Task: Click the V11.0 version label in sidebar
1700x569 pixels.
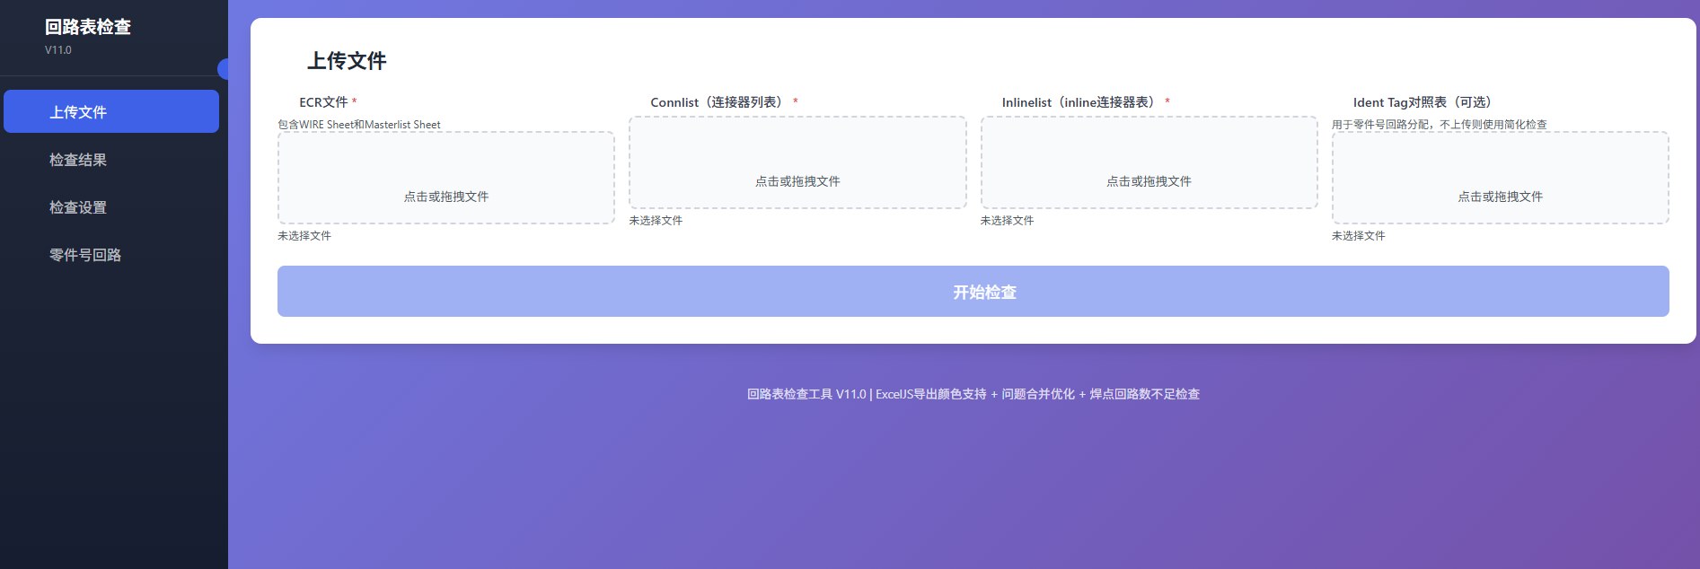Action: pyautogui.click(x=58, y=50)
